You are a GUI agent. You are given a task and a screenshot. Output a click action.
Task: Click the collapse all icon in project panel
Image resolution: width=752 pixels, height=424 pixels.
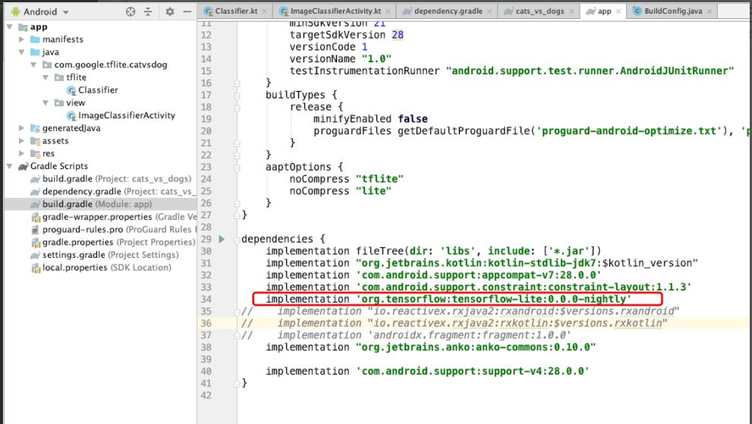coord(148,11)
